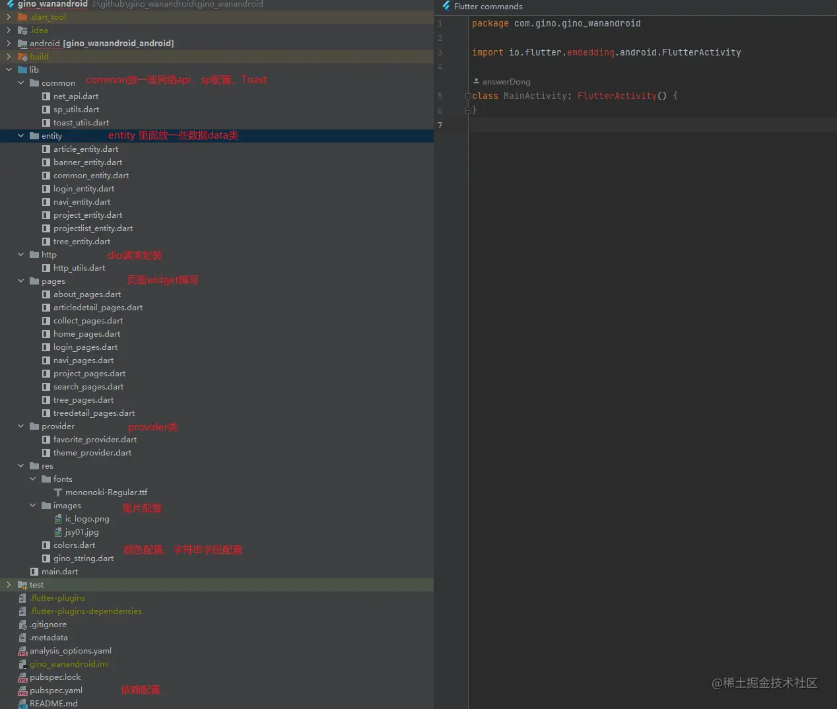837x709 pixels.
Task: Open search_pages.dart
Action: (x=88, y=387)
